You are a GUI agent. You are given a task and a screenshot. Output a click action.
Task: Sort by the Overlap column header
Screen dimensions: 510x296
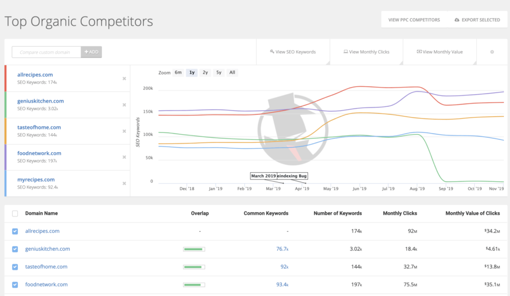click(x=200, y=213)
